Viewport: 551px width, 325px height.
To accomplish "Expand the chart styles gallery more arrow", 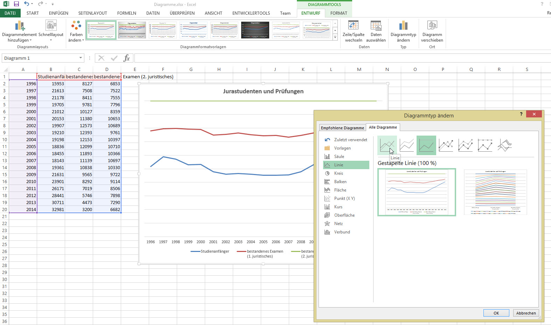I will [x=335, y=37].
